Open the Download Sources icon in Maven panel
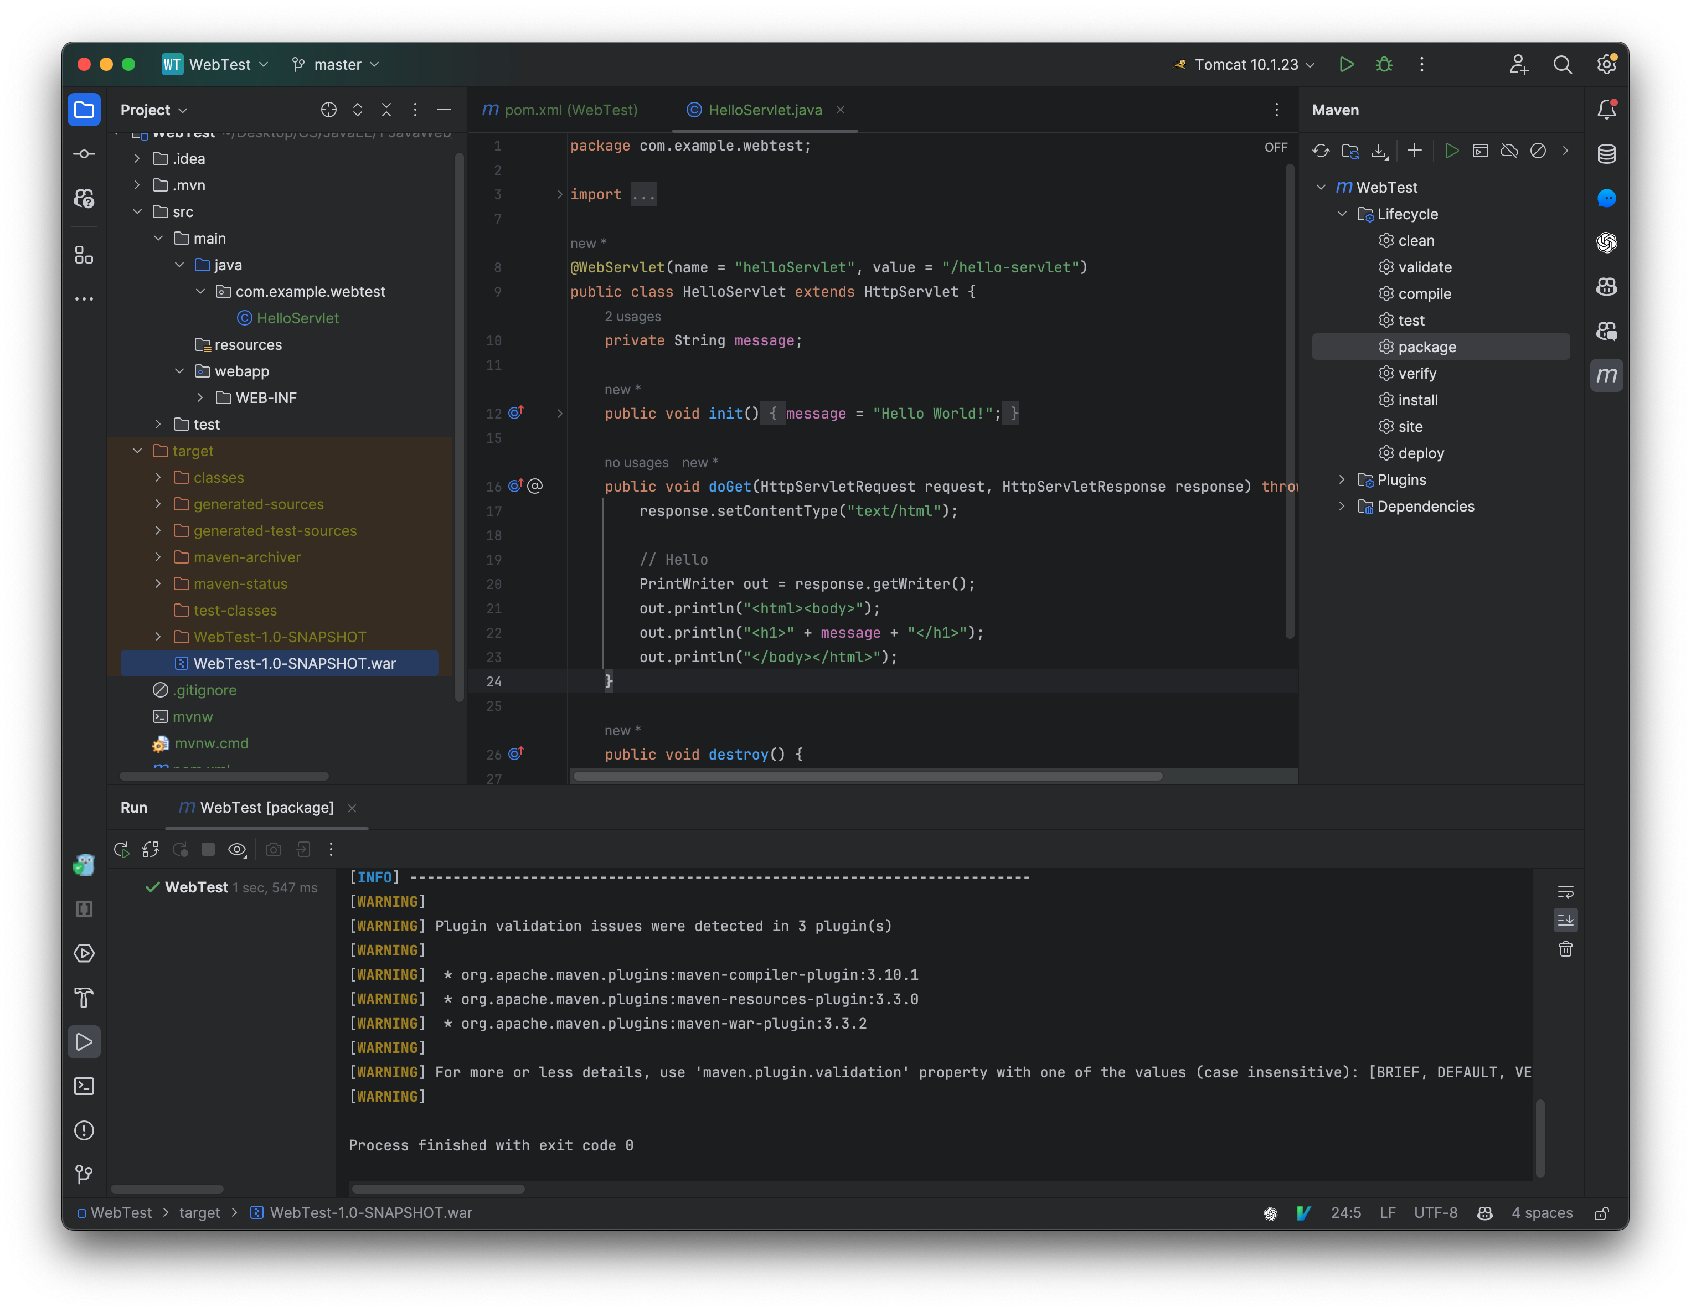The image size is (1691, 1312). [1379, 152]
